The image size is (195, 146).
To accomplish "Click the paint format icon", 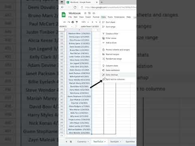I will [77, 22].
